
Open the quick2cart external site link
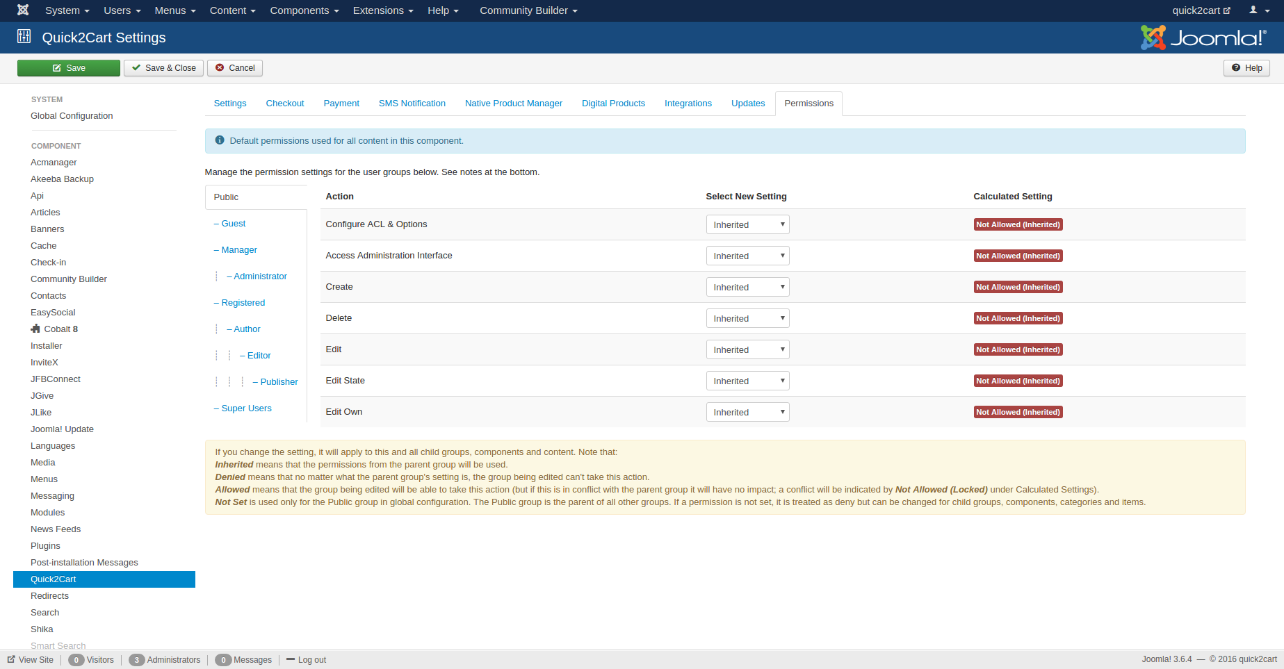pyautogui.click(x=1201, y=10)
